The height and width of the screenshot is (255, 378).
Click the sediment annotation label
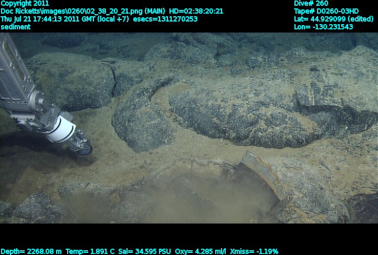coord(15,27)
